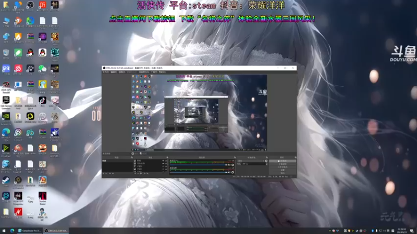Screen dimensions: 417x234
Task: Add a new scene with plus icon
Action: pos(103,173)
